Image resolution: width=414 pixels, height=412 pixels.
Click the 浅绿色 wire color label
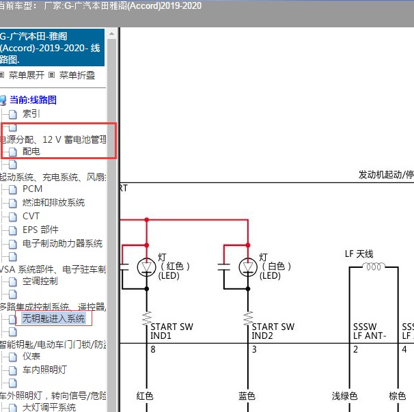[x=344, y=396]
